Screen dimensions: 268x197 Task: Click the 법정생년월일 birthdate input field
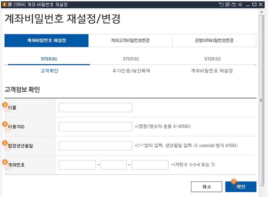click(95, 145)
